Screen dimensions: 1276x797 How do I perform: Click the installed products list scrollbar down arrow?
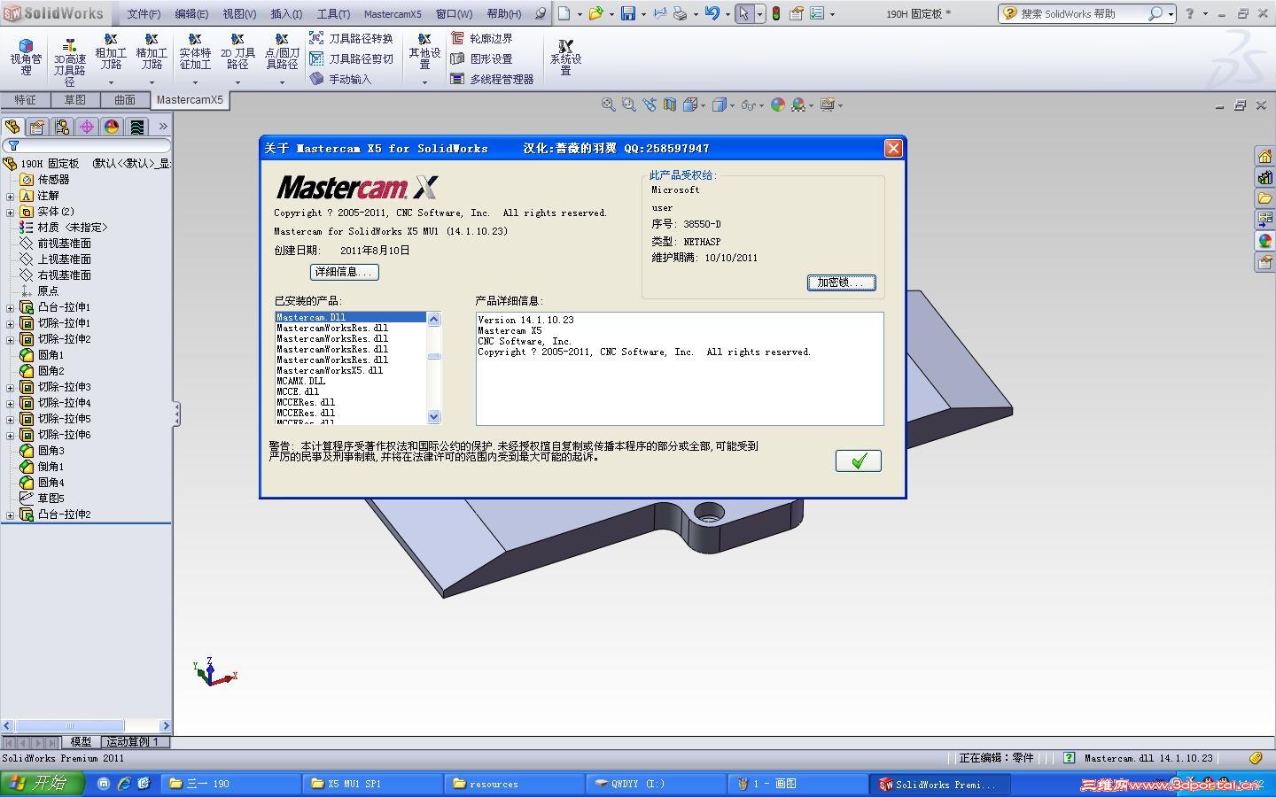[x=433, y=416]
